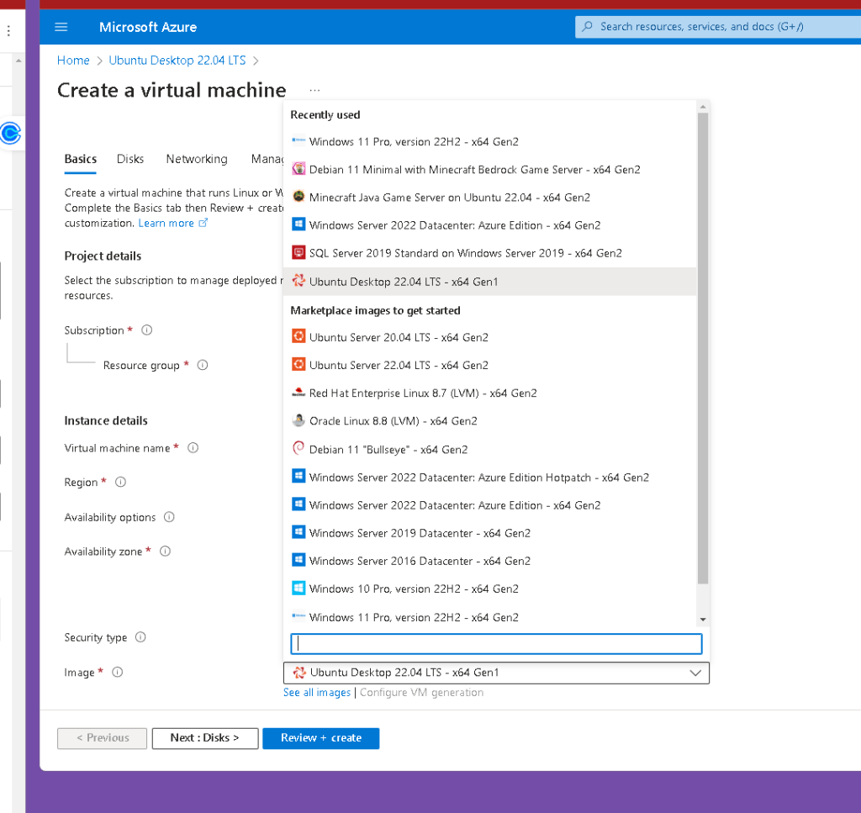Choose Windows Server 2022 Azure Edition Hotpatch

coord(489,478)
